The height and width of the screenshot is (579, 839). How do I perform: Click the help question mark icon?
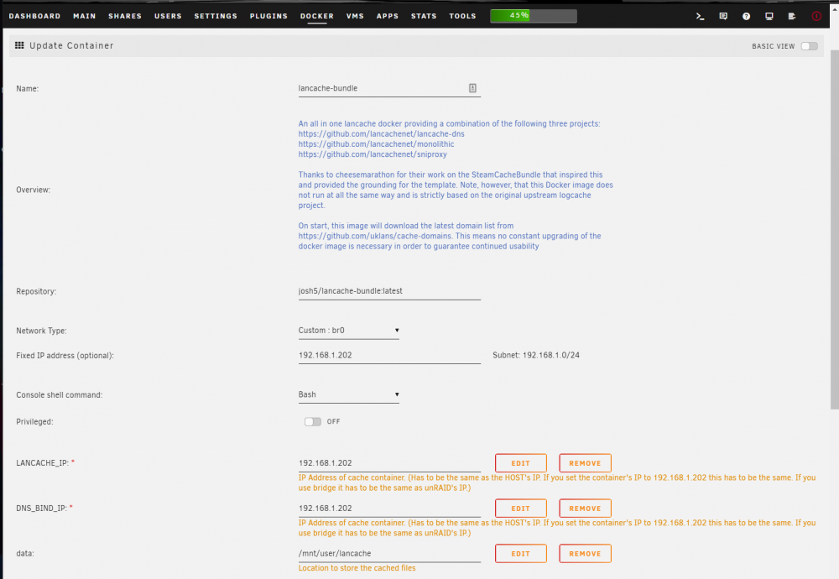pos(746,16)
